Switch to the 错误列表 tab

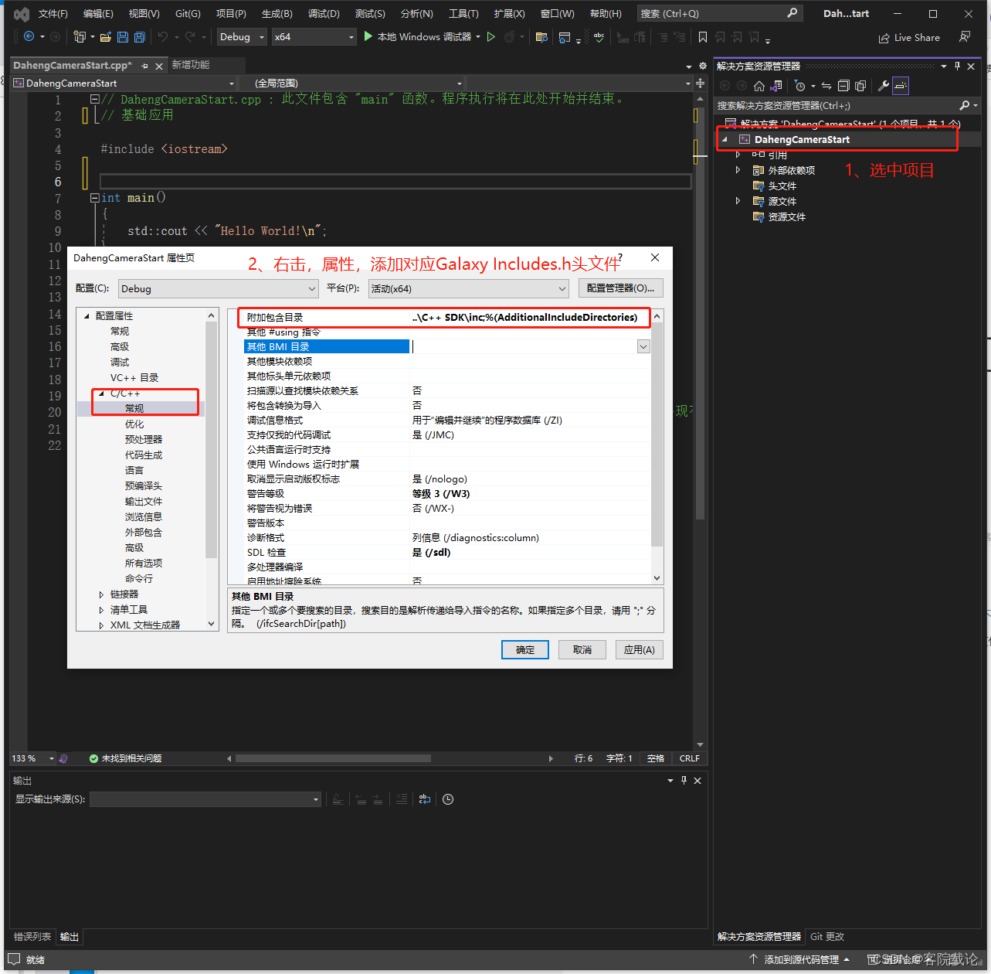(x=32, y=937)
